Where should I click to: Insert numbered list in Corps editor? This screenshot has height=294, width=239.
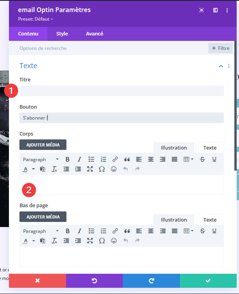click(103, 159)
